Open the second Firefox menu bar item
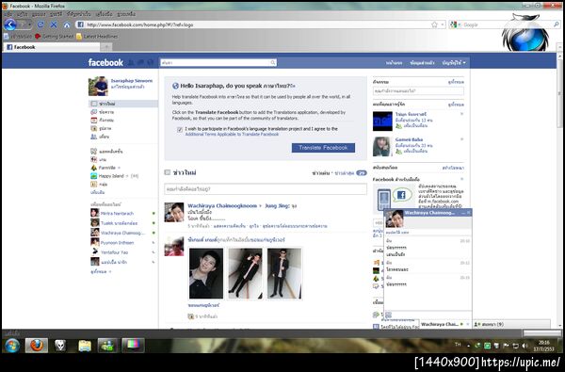The width and height of the screenshot is (565, 372). coord(22,14)
